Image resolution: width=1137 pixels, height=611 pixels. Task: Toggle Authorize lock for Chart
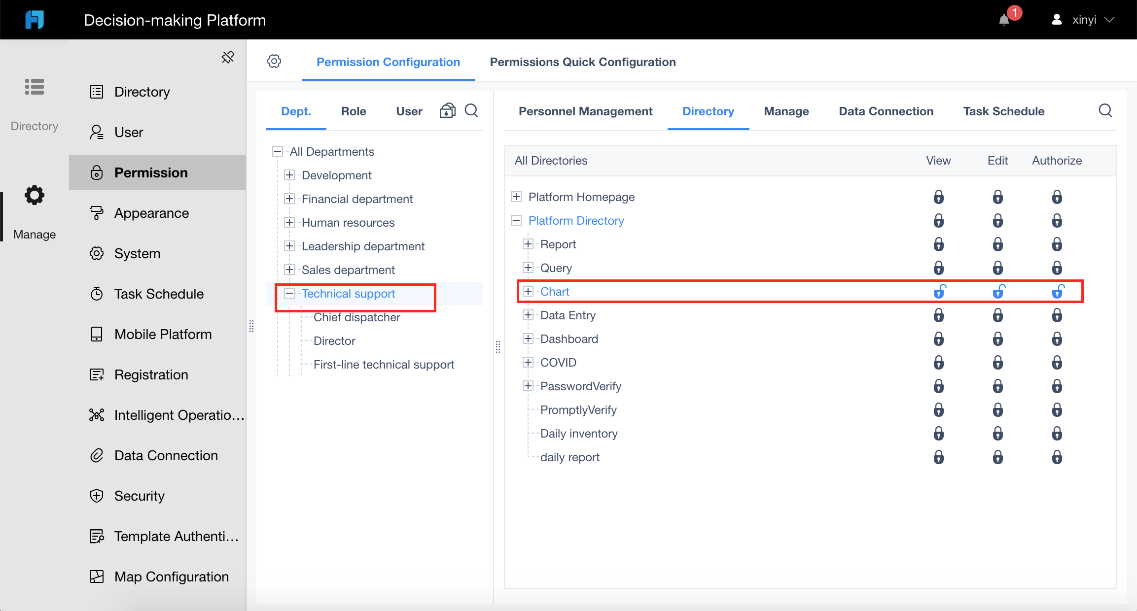tap(1058, 291)
